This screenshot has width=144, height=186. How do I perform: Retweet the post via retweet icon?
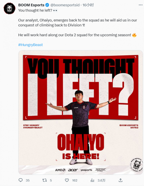click(45, 180)
